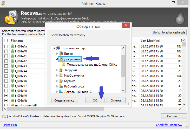Screen dimensions: 190x129
Task: Check the box for f_001e40
Action: click(x=6, y=51)
